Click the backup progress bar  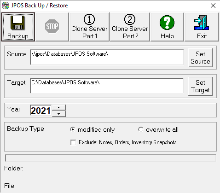click(x=110, y=158)
